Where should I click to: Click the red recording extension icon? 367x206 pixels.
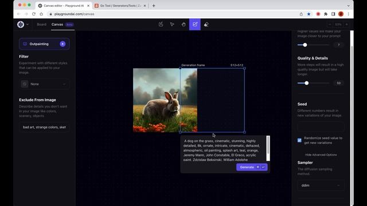(x=318, y=14)
